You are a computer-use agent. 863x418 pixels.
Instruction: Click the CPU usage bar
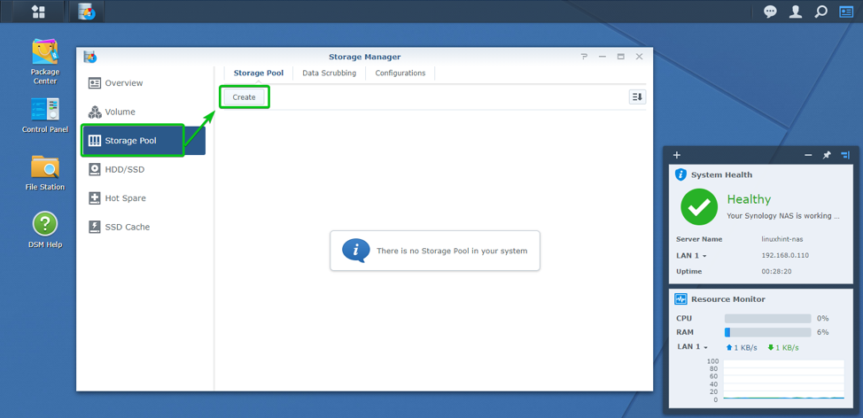(768, 319)
